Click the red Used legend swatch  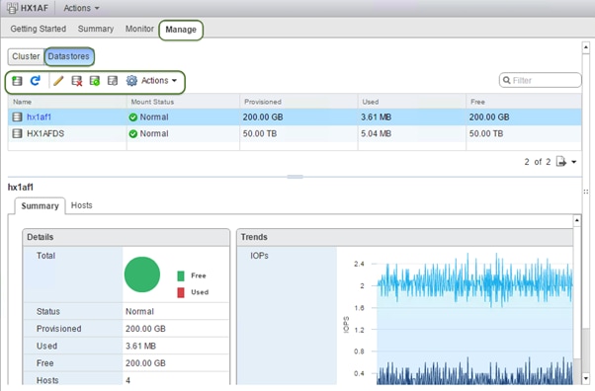tap(181, 292)
